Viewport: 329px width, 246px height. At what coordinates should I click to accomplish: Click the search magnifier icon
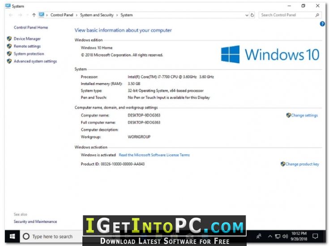tap(317, 15)
